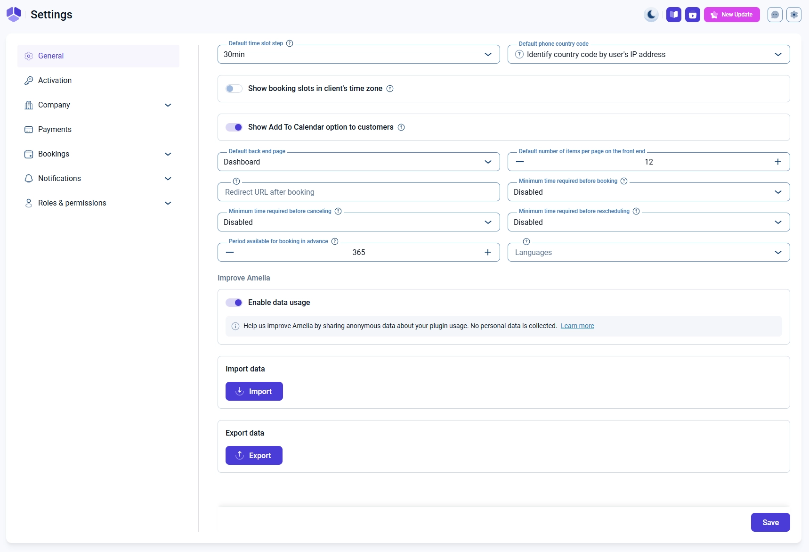Screen dimensions: 809x552
Task: Click the New Update button
Action: click(732, 15)
